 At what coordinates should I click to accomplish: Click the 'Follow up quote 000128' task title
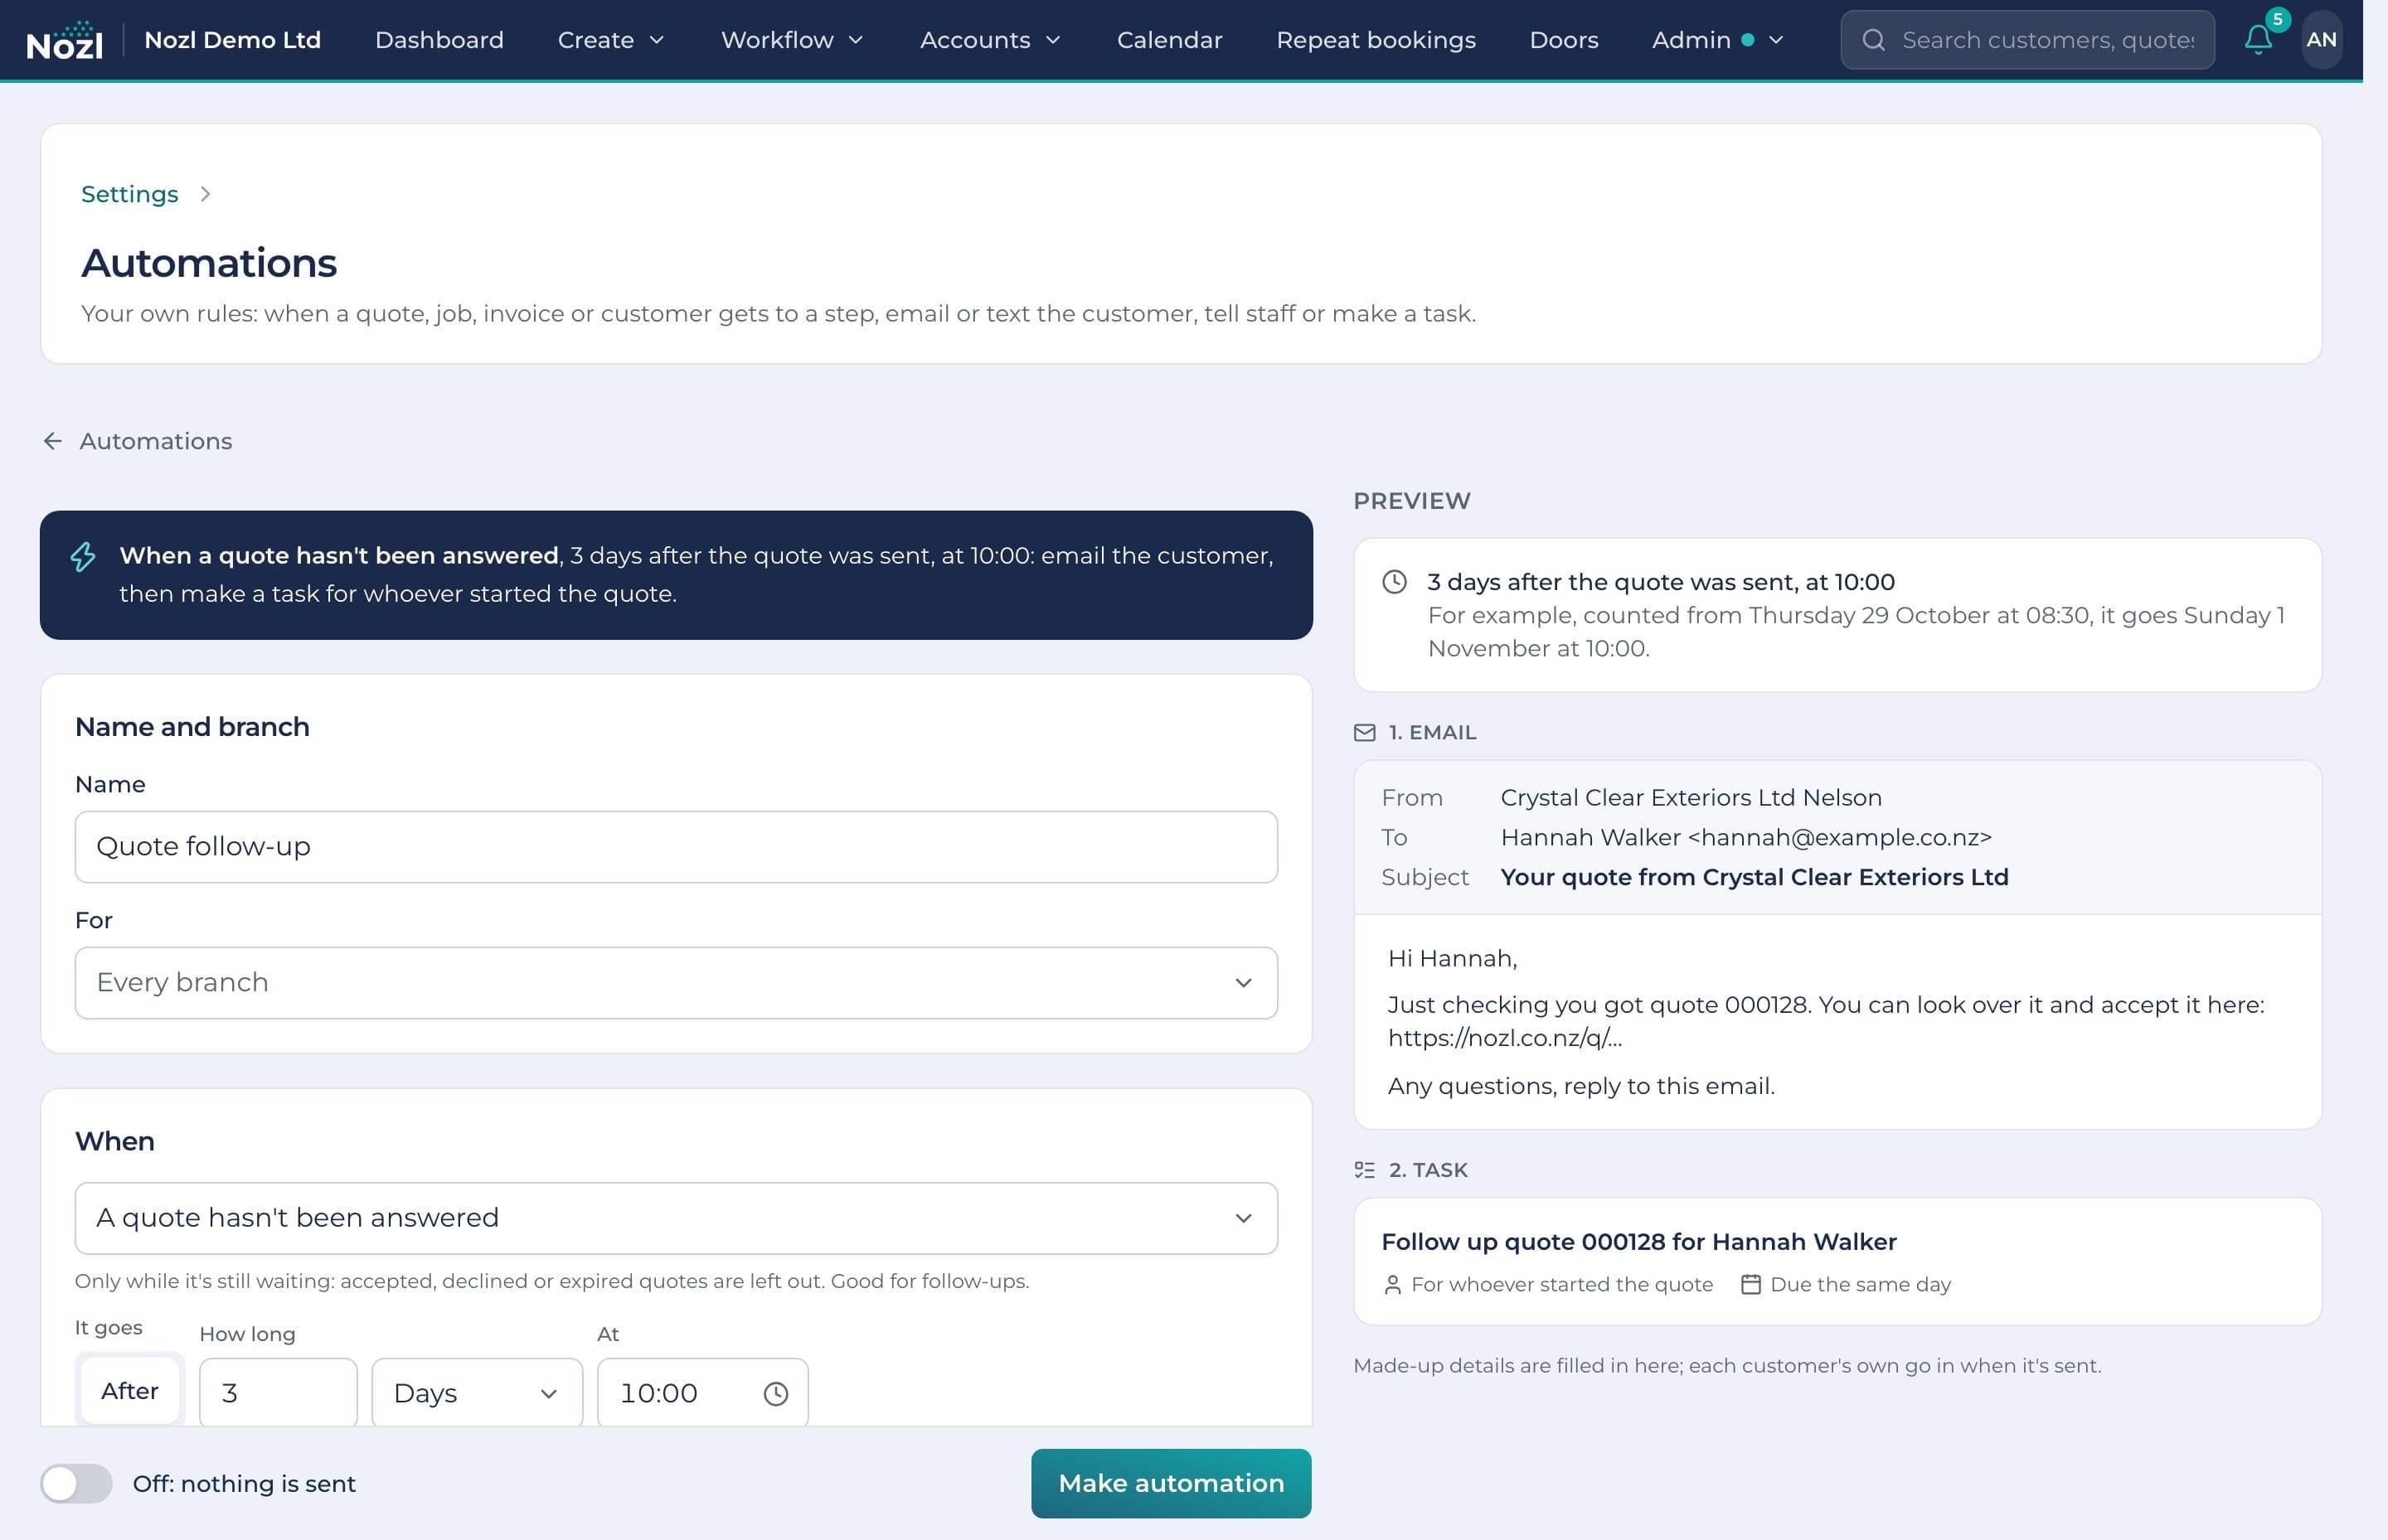click(x=1638, y=1242)
